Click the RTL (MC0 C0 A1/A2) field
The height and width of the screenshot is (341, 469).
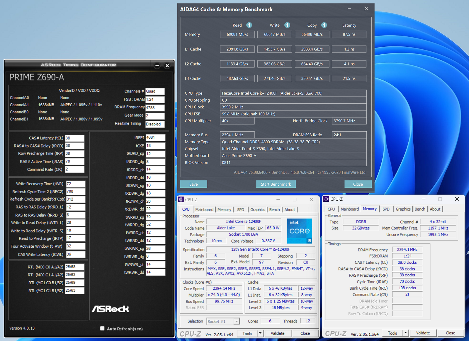(75, 267)
